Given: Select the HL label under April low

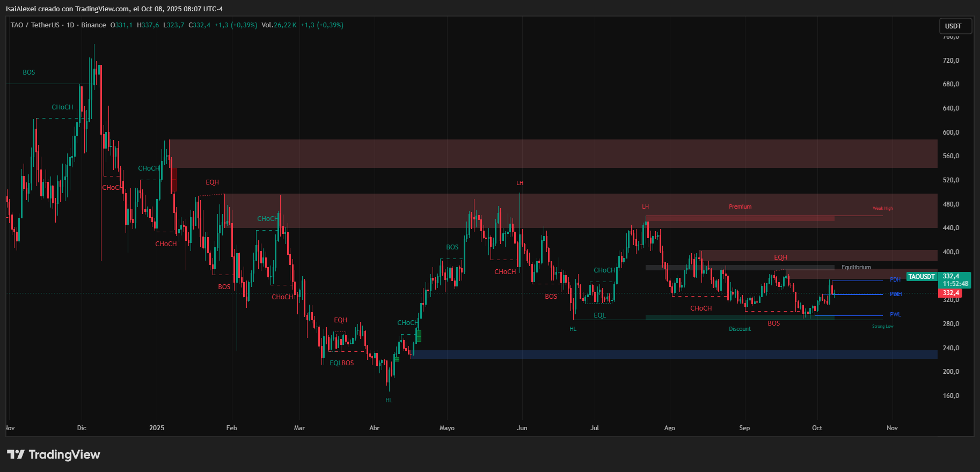Looking at the screenshot, I should click(x=389, y=401).
